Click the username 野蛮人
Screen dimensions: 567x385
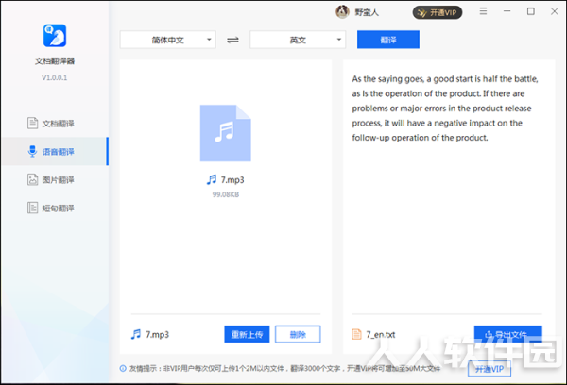[367, 12]
